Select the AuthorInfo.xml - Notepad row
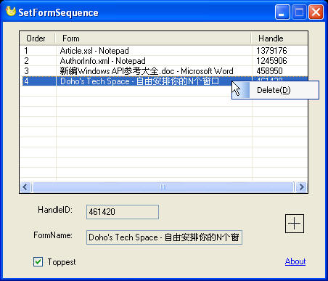Viewport: 328px width, 281px height. pyautogui.click(x=164, y=61)
